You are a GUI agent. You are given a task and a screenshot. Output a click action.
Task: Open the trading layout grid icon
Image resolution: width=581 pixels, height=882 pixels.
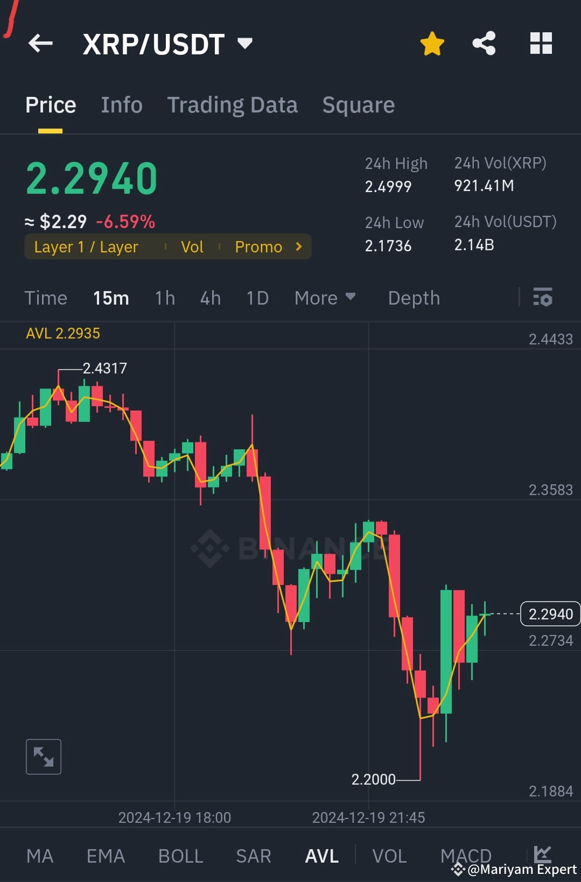(x=541, y=44)
